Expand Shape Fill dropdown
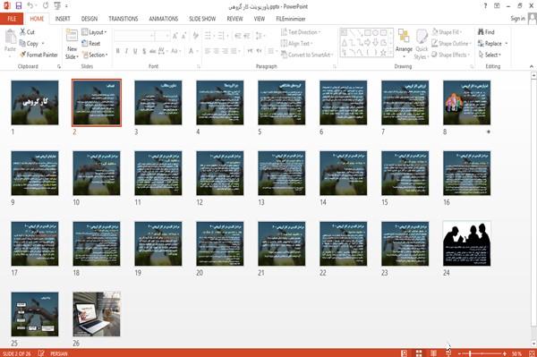 click(x=447, y=32)
